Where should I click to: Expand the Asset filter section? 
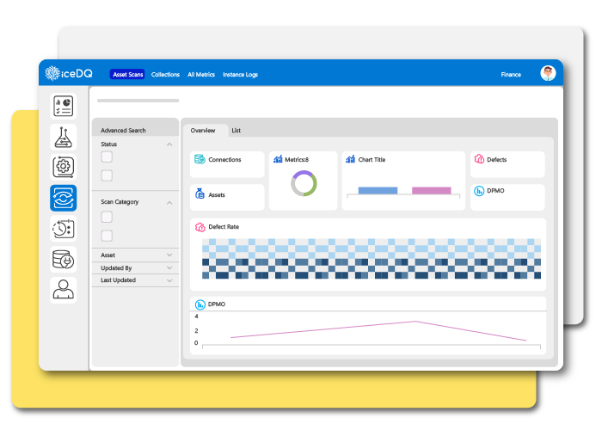coord(169,255)
